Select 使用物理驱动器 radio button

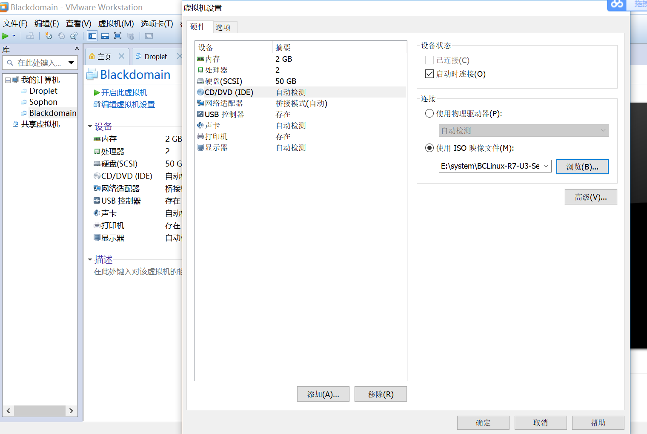(x=429, y=113)
